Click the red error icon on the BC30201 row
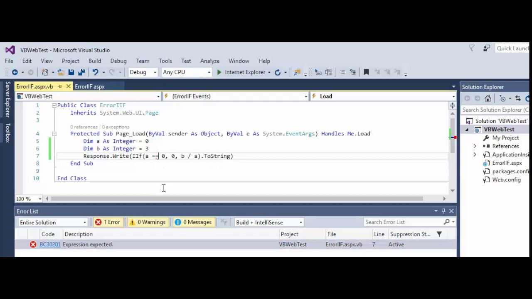The width and height of the screenshot is (532, 299). [33, 245]
